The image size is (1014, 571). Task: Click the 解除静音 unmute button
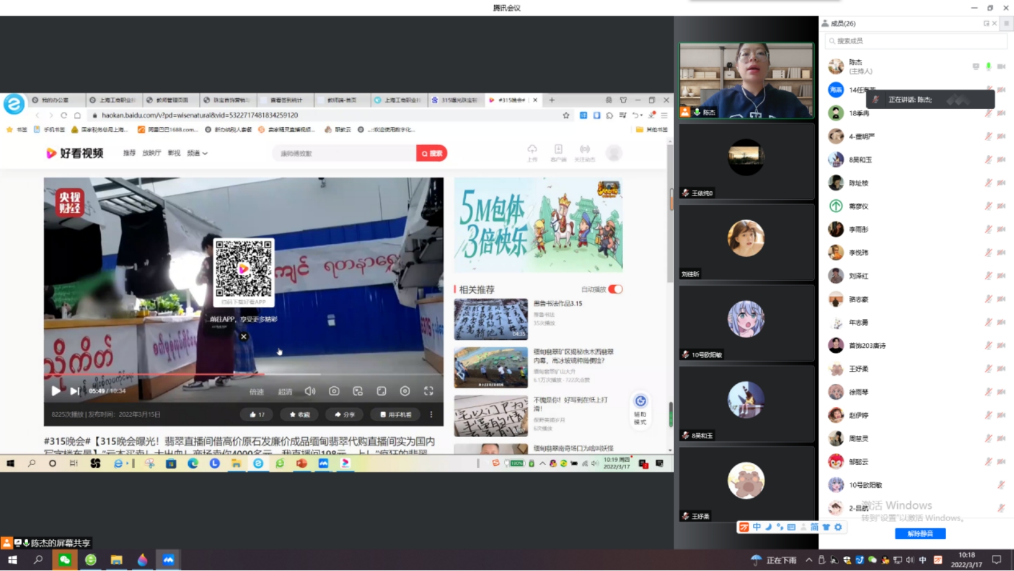(x=920, y=534)
